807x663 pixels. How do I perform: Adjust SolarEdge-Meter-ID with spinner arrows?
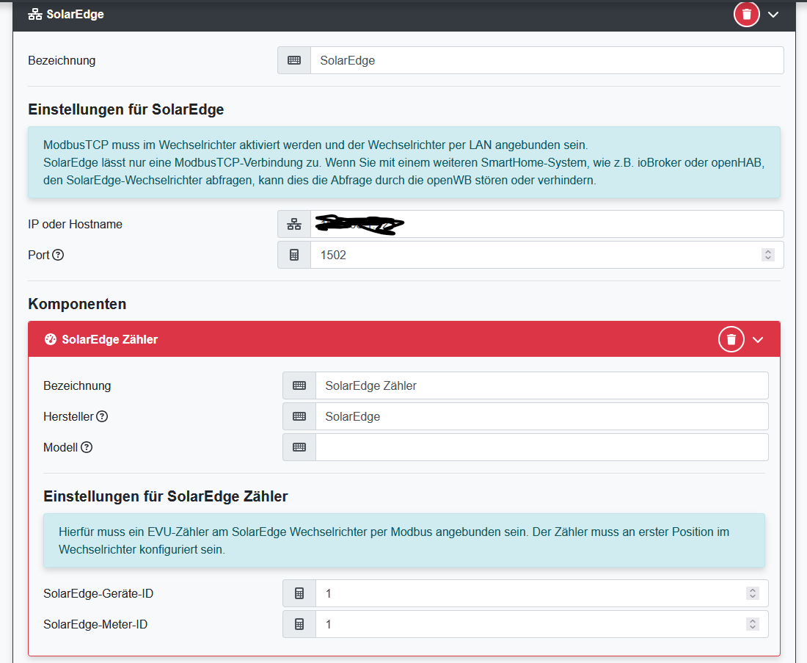click(753, 624)
